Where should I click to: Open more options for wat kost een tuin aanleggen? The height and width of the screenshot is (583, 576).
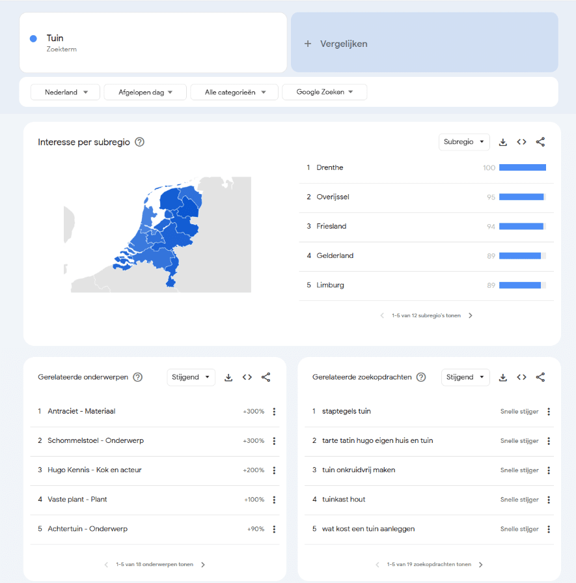point(549,529)
